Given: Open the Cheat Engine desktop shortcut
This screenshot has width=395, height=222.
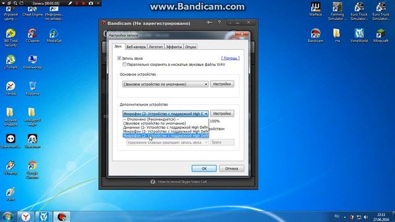Looking at the screenshot, I should (32, 11).
